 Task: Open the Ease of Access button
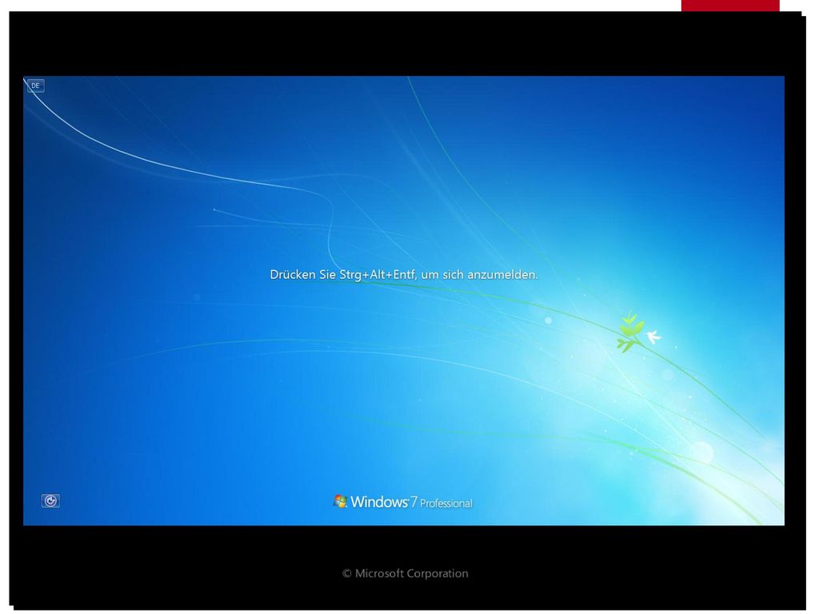click(50, 501)
